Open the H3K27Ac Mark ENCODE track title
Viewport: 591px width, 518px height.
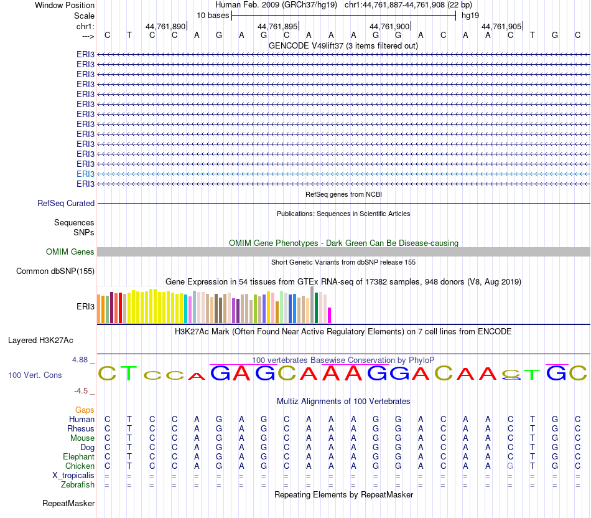coord(343,332)
